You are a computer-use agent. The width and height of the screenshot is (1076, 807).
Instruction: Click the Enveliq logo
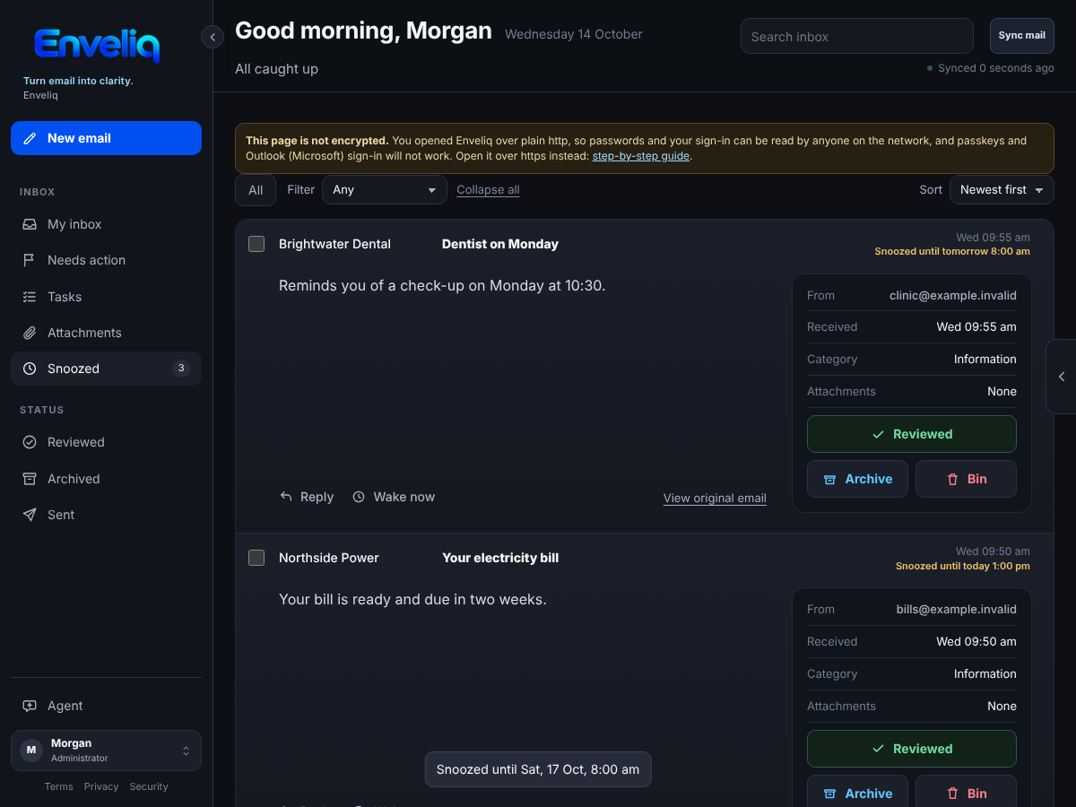coord(97,45)
